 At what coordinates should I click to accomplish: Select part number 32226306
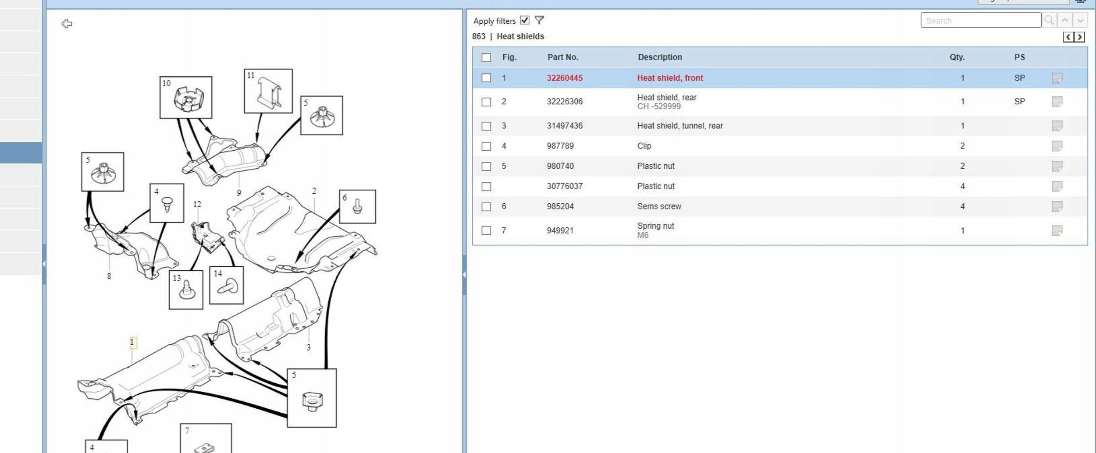565,102
